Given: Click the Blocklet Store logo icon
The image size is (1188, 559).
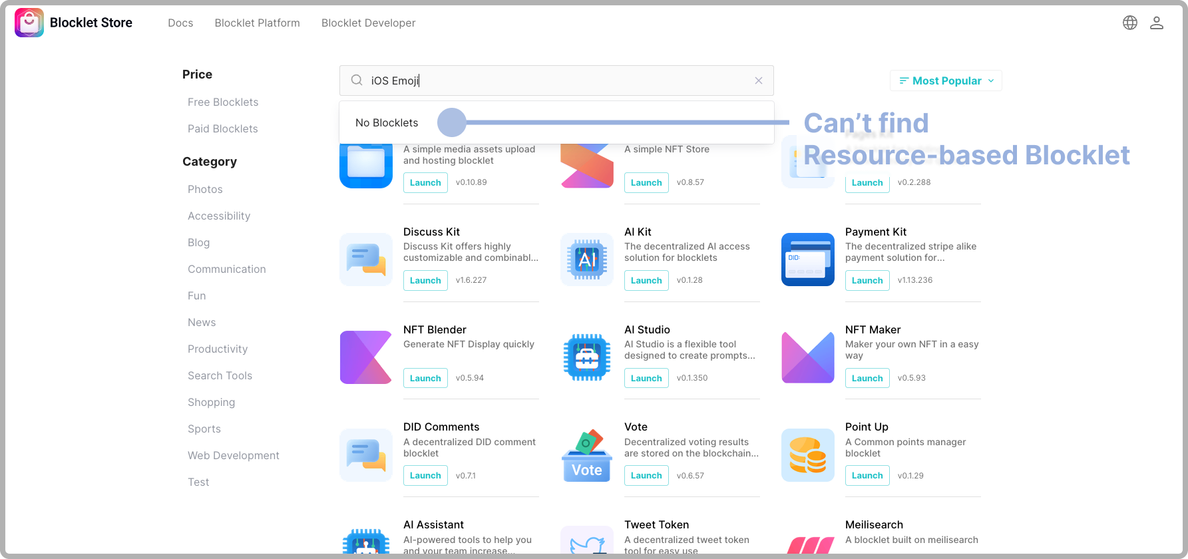Looking at the screenshot, I should coord(29,23).
